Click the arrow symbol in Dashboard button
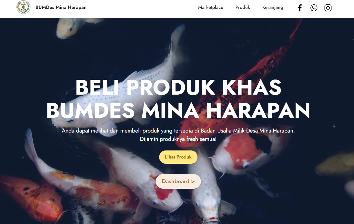354x224 pixels. pyautogui.click(x=193, y=182)
